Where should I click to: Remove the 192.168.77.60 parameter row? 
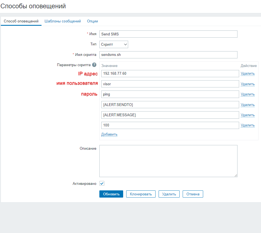pos(247,74)
